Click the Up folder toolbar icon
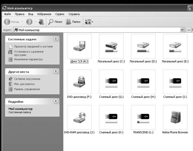The image size is (193, 151). (x=41, y=22)
